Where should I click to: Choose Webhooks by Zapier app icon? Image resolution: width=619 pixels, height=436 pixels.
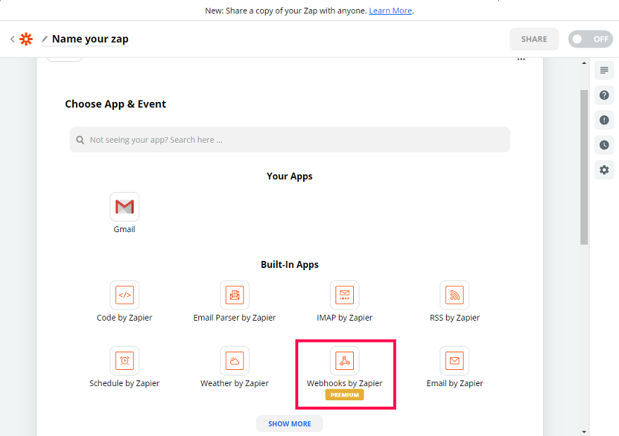[345, 361]
